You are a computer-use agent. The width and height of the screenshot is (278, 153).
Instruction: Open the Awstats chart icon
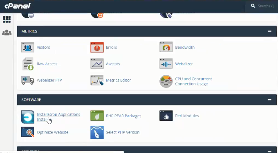click(97, 63)
